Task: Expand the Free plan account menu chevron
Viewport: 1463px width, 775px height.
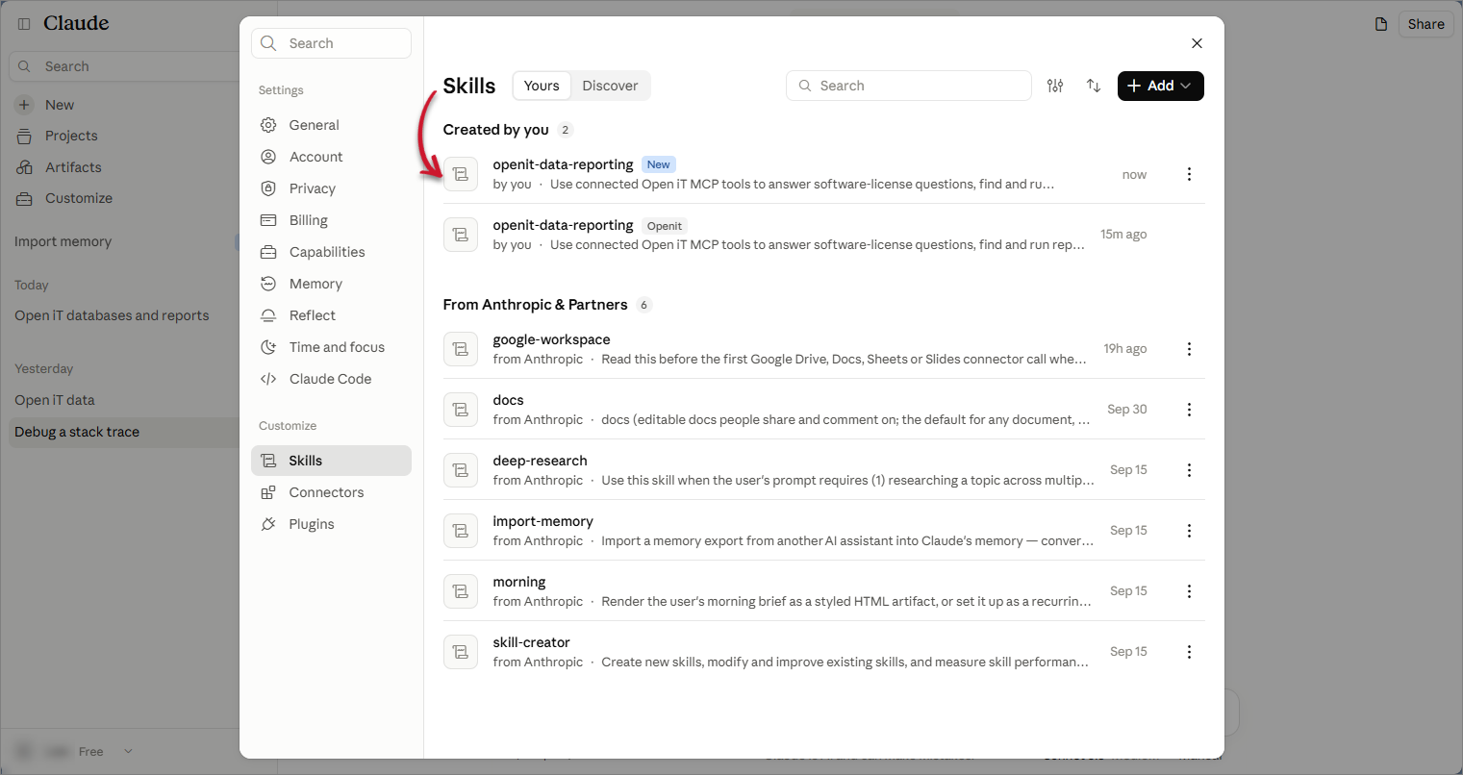Action: click(x=128, y=752)
